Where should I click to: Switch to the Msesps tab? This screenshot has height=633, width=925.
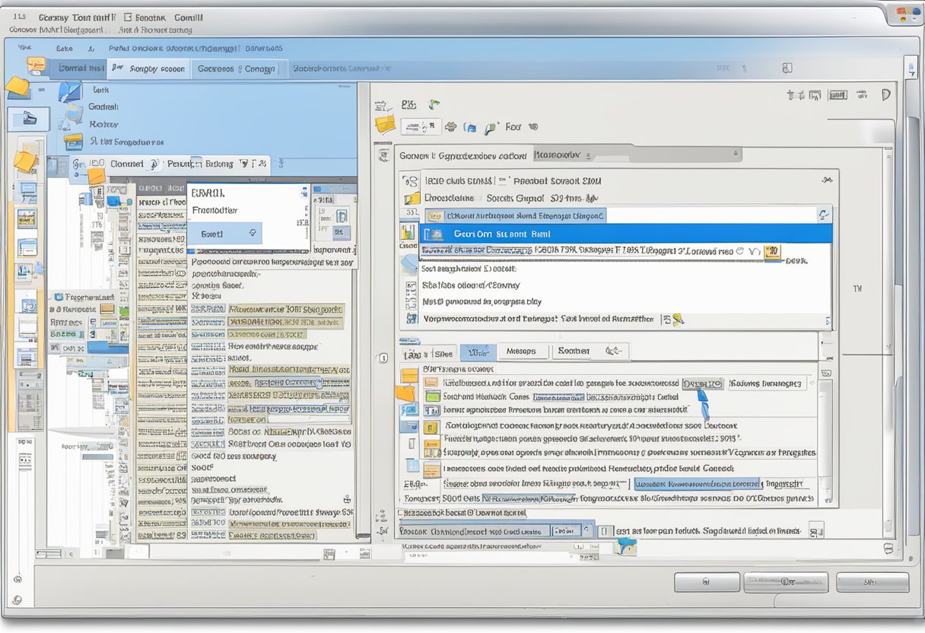(x=520, y=351)
